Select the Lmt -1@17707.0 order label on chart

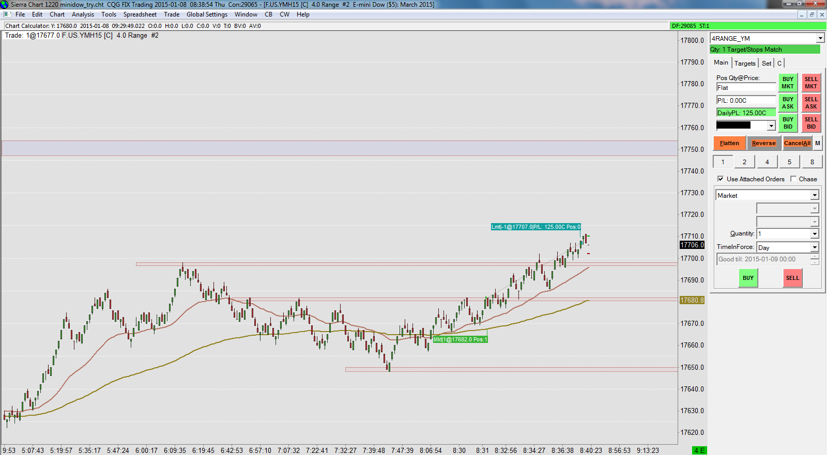pos(535,227)
